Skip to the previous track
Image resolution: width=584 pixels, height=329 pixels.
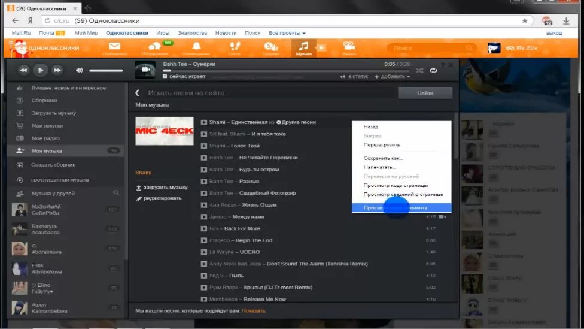23,70
